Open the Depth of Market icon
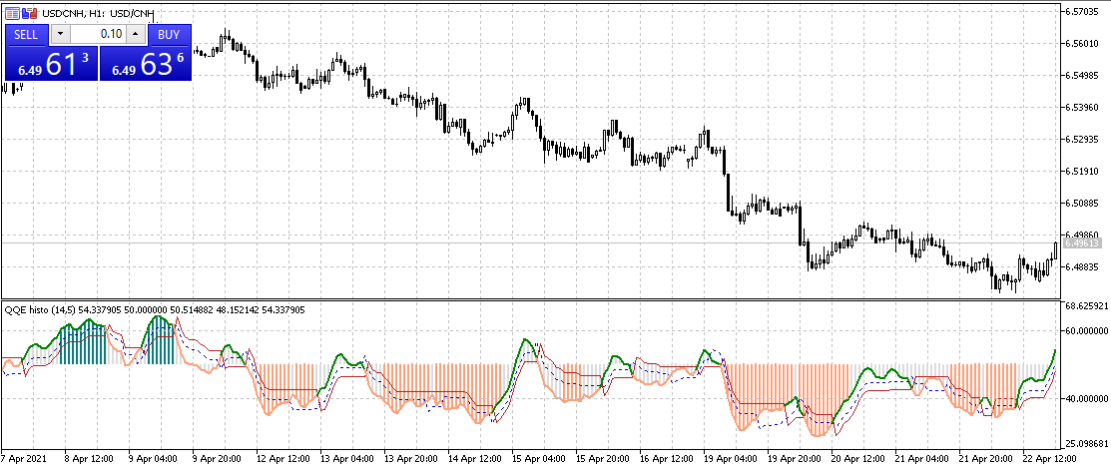Viewport: 1111px width, 469px height. point(29,12)
